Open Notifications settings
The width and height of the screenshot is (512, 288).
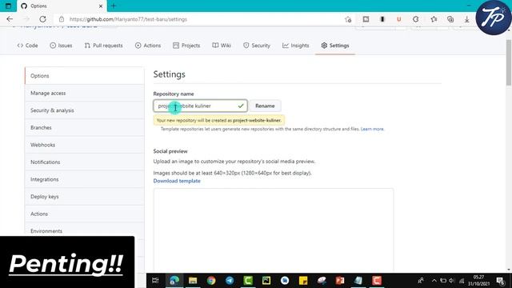[x=84, y=162]
